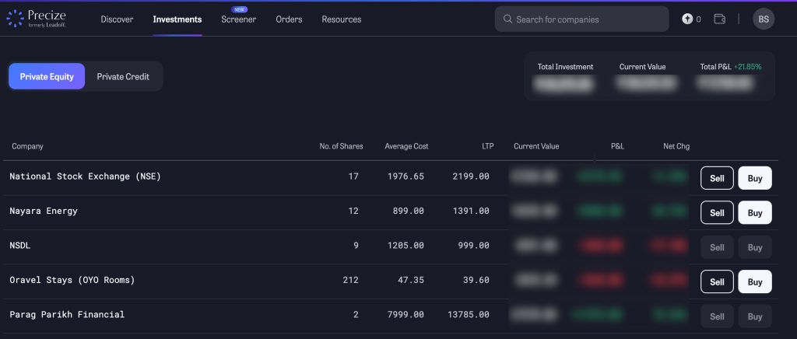Open Oravel Stays (OYO Rooms) name
The image size is (797, 339).
[72, 280]
